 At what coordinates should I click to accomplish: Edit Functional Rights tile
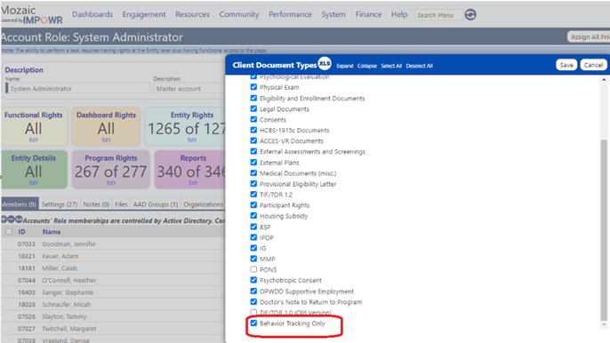point(34,140)
